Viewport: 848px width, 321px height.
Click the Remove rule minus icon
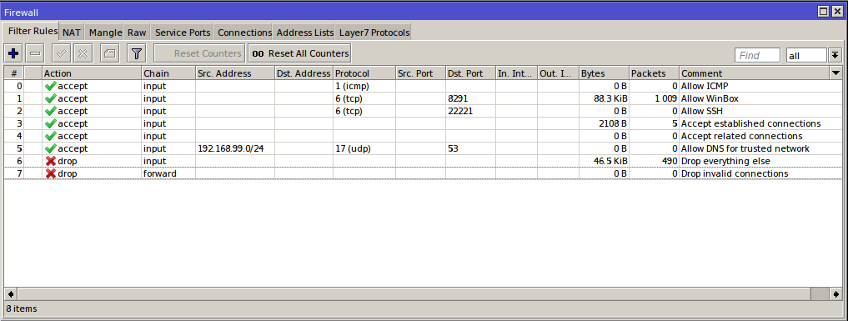[35, 53]
